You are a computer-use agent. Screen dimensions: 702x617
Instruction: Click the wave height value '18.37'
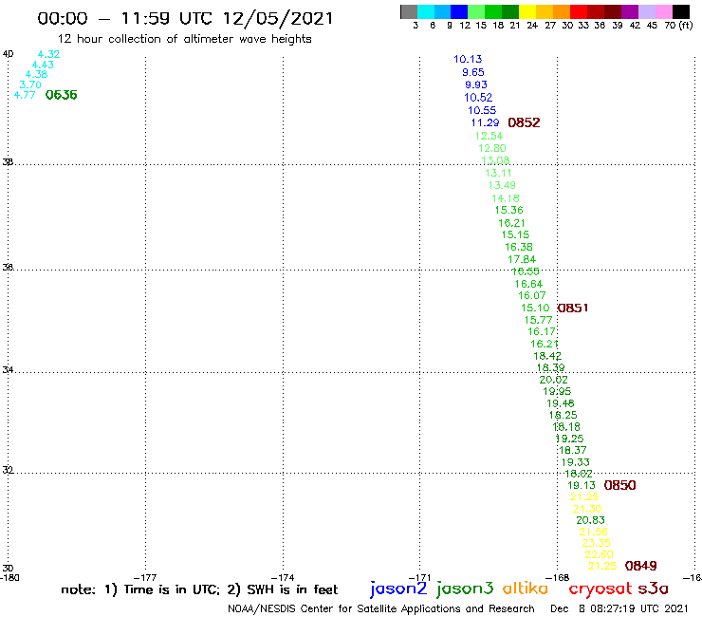point(573,450)
